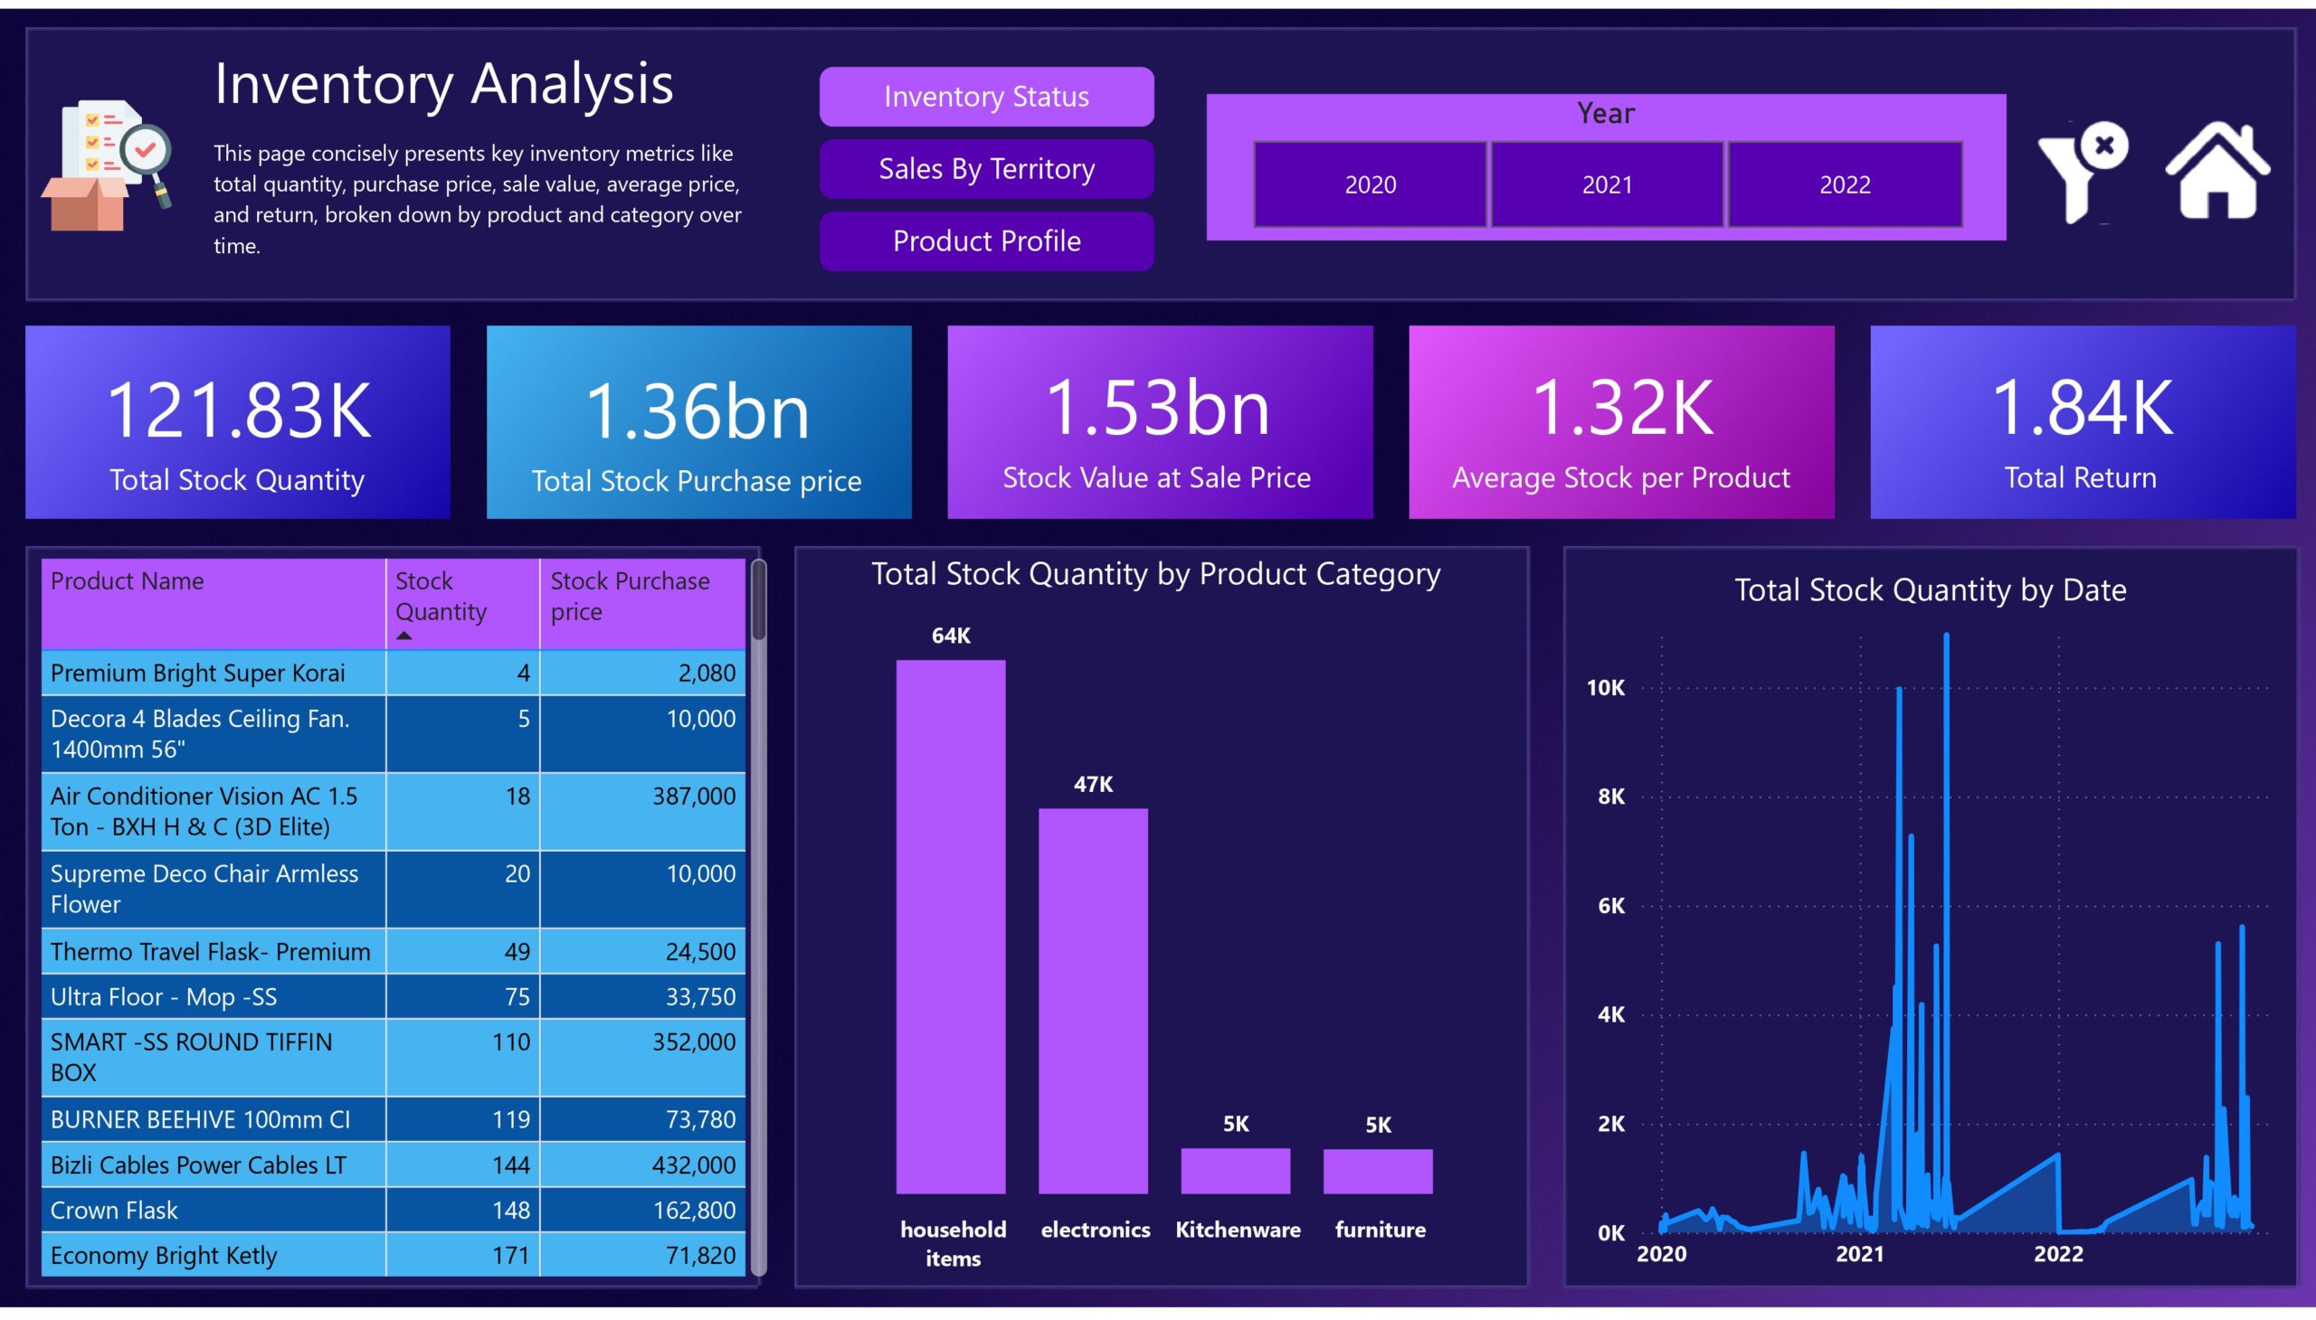The image size is (2316, 1320).
Task: Select the Total Stock Quantity card
Action: point(238,422)
